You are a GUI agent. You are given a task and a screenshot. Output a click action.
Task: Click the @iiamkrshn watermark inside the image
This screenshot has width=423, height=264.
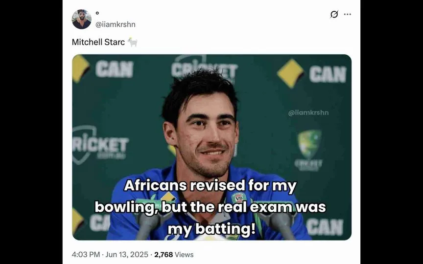[x=308, y=112]
